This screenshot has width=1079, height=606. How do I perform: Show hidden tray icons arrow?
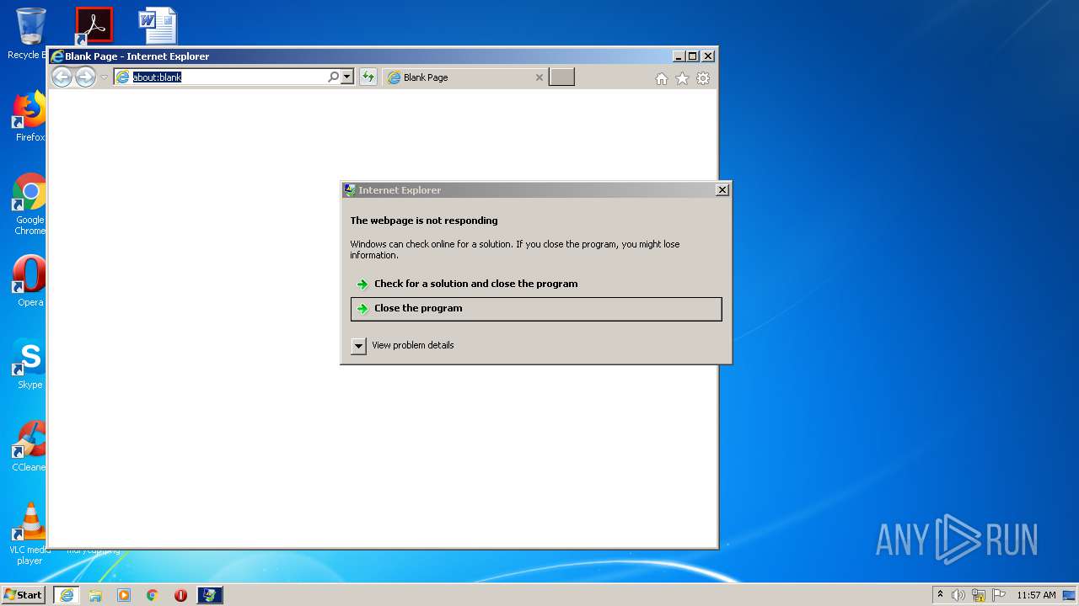tap(940, 594)
